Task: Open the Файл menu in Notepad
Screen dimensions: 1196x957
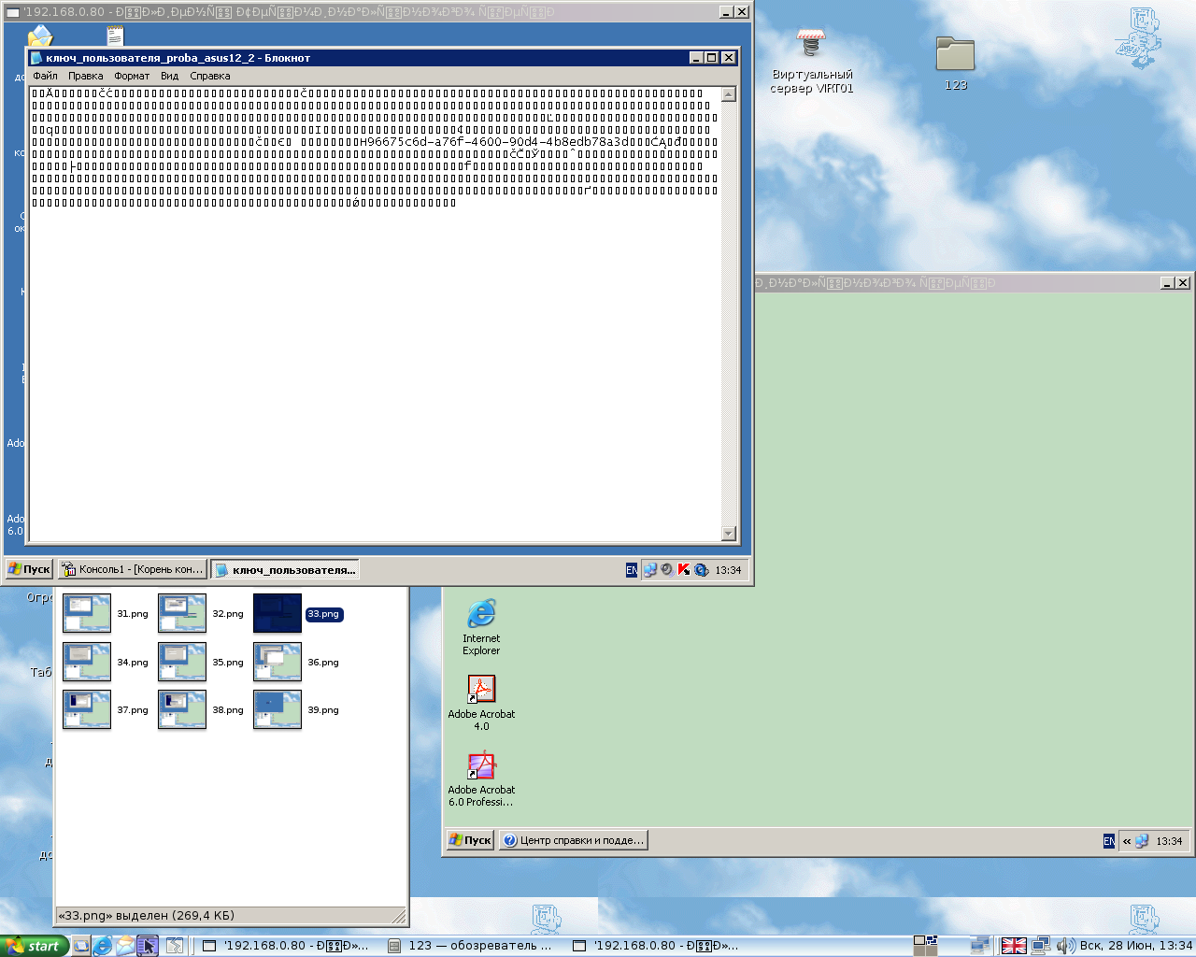Action: (45, 76)
